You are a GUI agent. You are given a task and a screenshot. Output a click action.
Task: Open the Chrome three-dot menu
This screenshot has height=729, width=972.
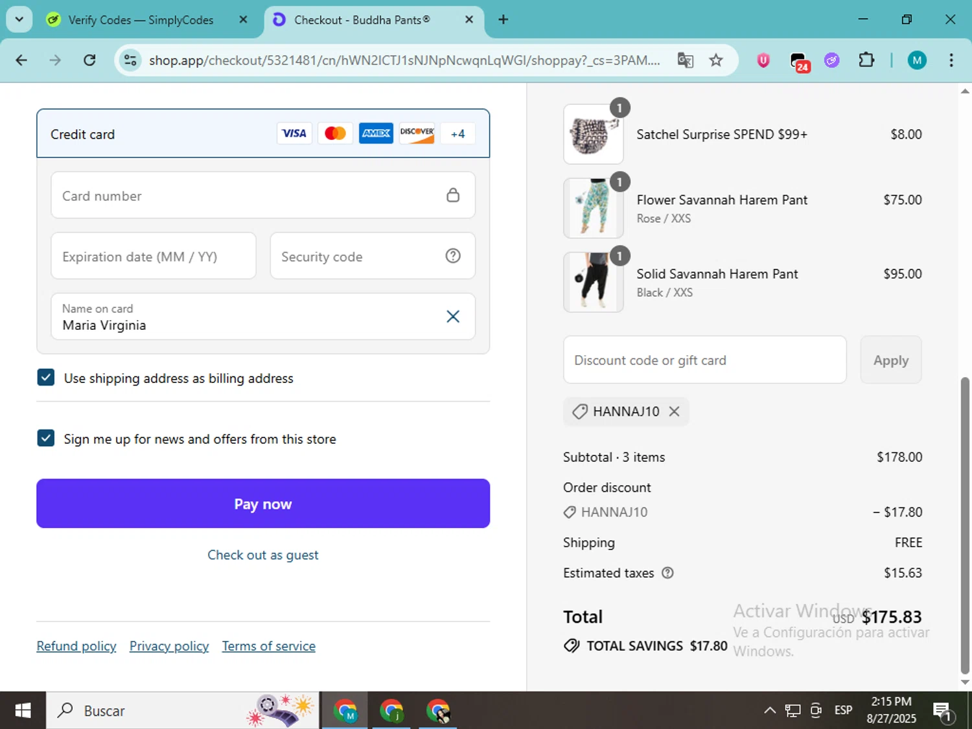[x=951, y=60]
